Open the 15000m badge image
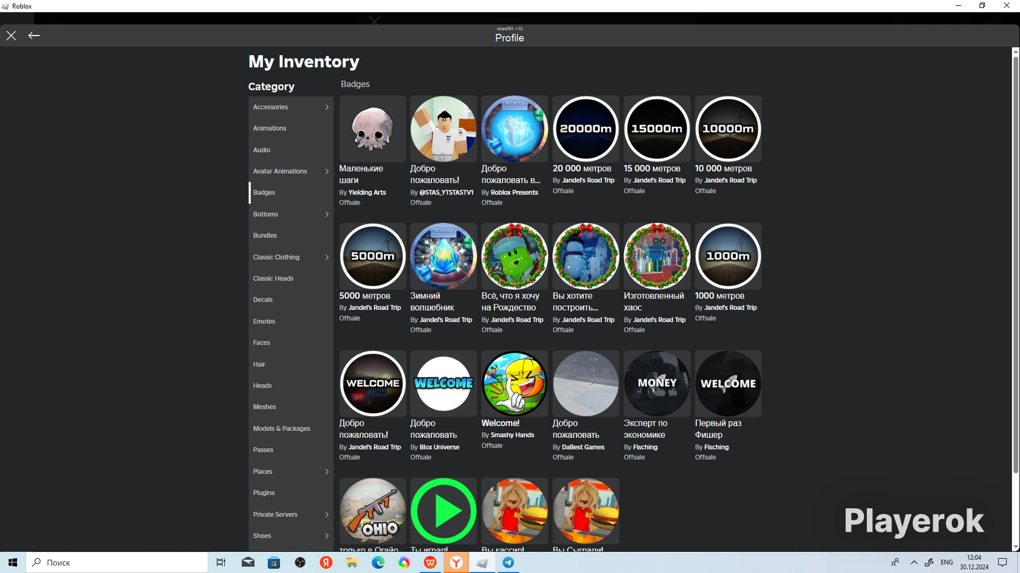The height and width of the screenshot is (573, 1020). coord(657,128)
